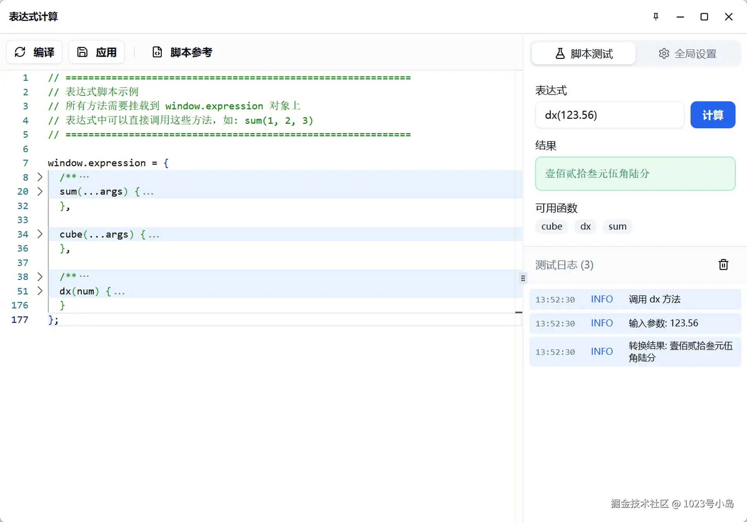Click the 编译 compile refresh icon
747x522 pixels.
tap(20, 52)
